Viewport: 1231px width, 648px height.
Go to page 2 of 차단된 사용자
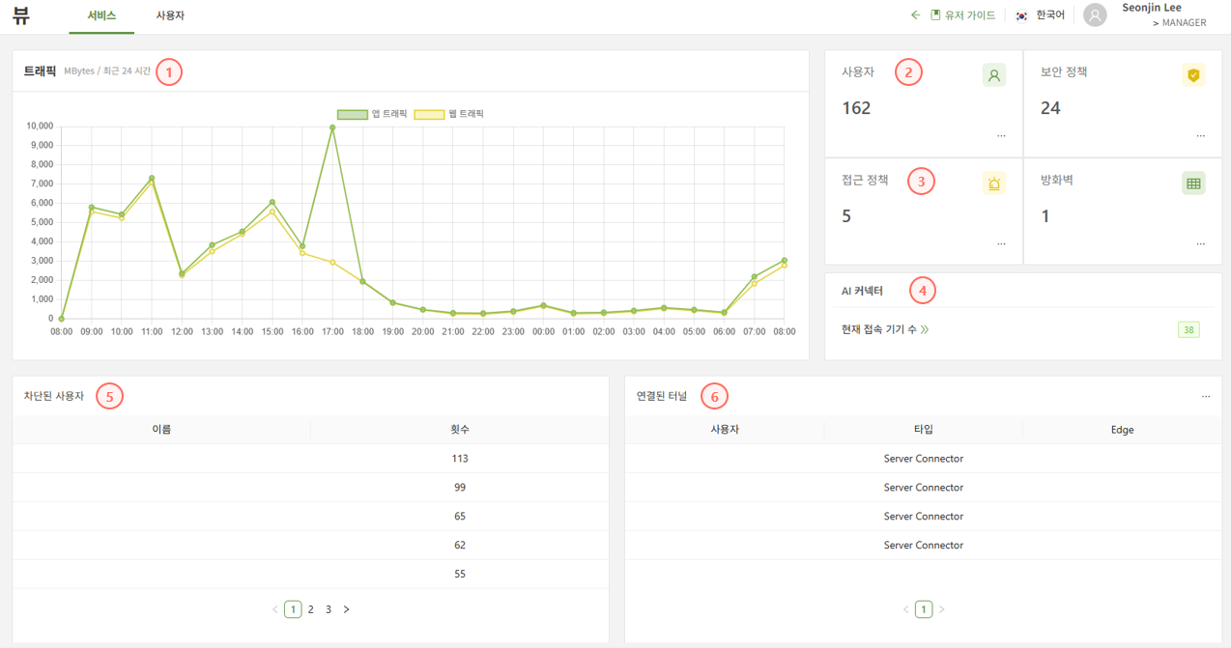[310, 609]
